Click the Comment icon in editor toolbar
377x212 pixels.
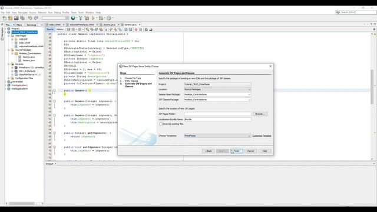(x=146, y=29)
